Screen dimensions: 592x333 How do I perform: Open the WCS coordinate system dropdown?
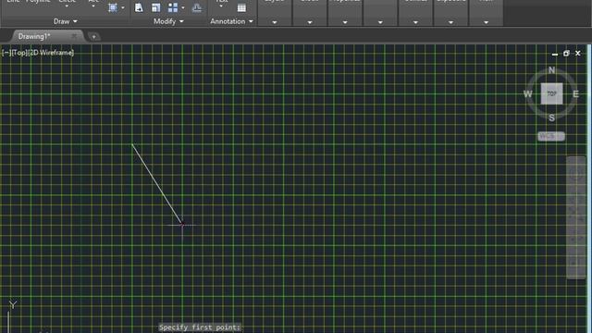click(x=551, y=136)
